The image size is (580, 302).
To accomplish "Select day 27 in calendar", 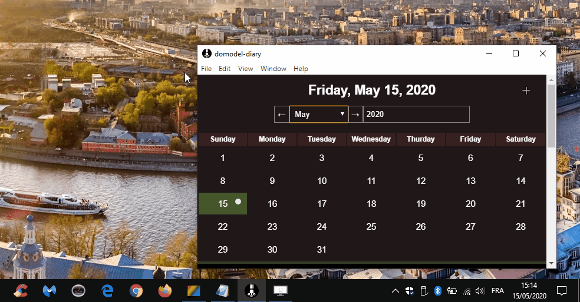I will tap(470, 226).
